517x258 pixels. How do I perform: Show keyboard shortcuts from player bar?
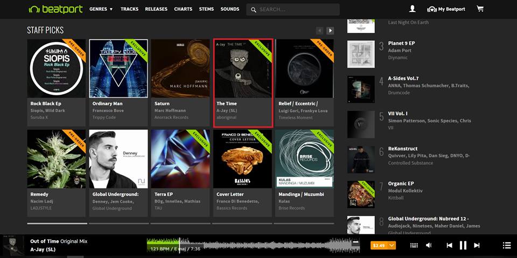414,246
